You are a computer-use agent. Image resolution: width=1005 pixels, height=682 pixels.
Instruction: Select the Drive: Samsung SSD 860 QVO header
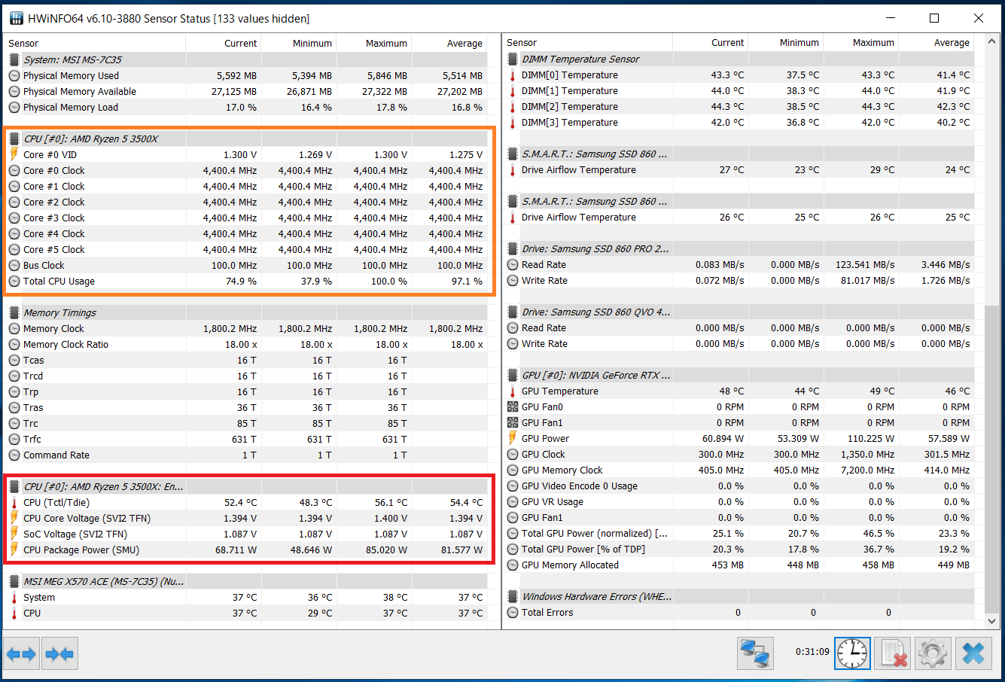pyautogui.click(x=739, y=312)
